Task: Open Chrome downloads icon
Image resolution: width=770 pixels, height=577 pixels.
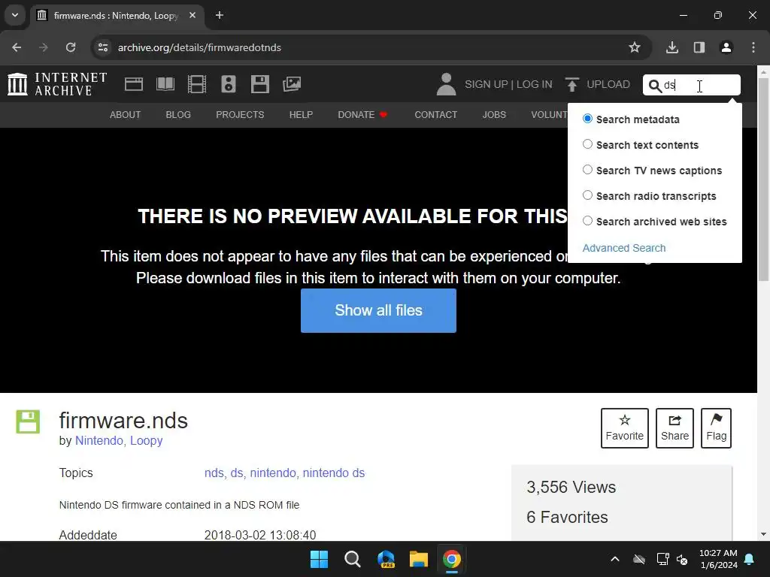Action: pos(672,47)
